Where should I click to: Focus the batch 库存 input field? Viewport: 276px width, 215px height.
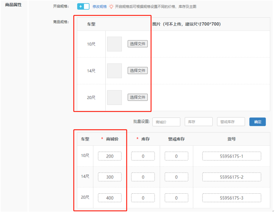pos(198,122)
